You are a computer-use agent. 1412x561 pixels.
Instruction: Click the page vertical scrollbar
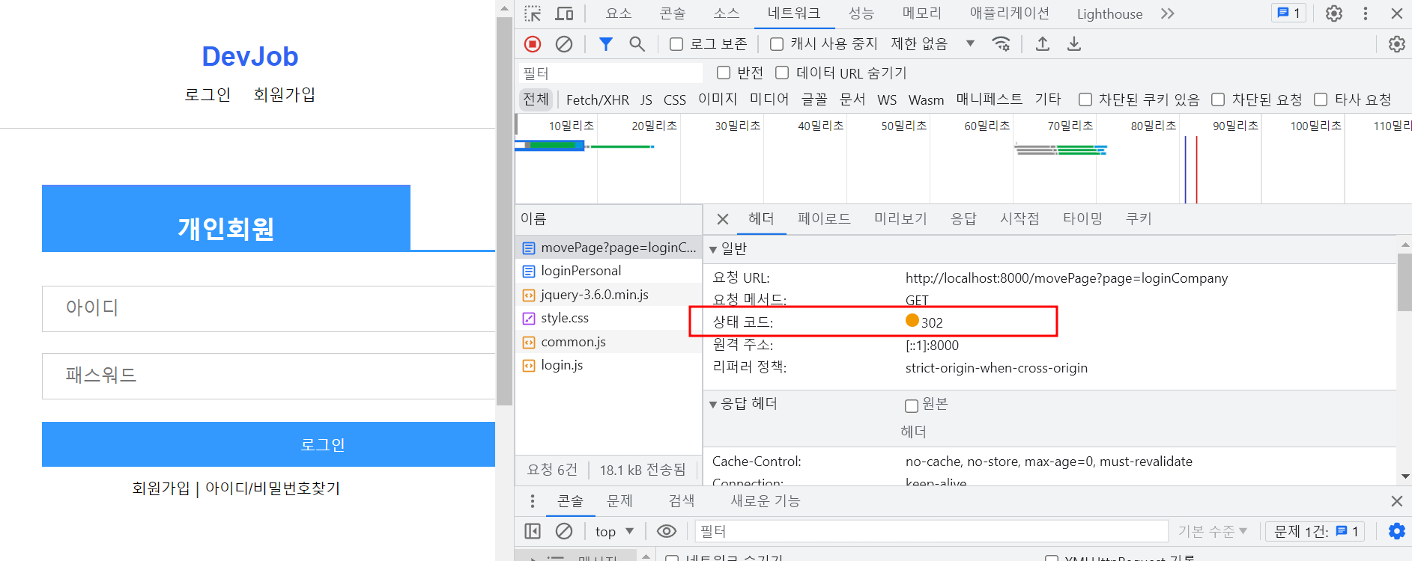point(504,209)
